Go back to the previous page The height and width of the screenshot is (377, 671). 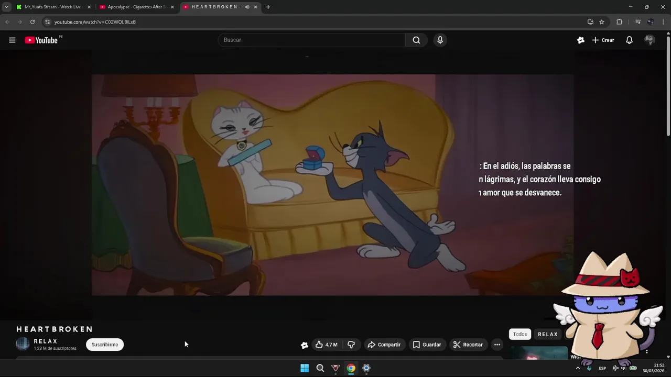click(7, 22)
